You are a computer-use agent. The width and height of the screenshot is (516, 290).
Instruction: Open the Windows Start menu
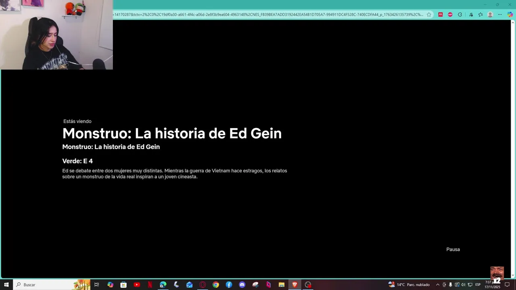tap(6, 285)
